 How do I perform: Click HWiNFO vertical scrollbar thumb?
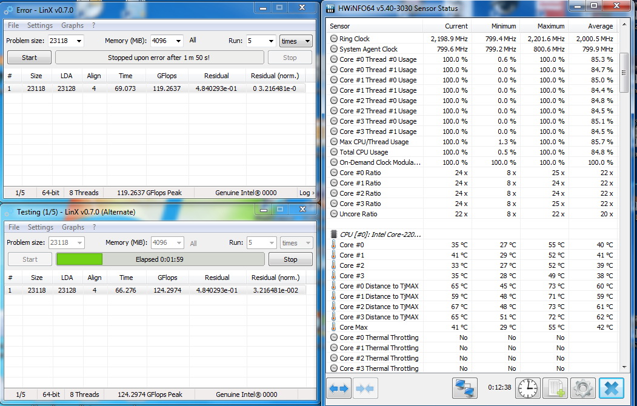tap(624, 73)
